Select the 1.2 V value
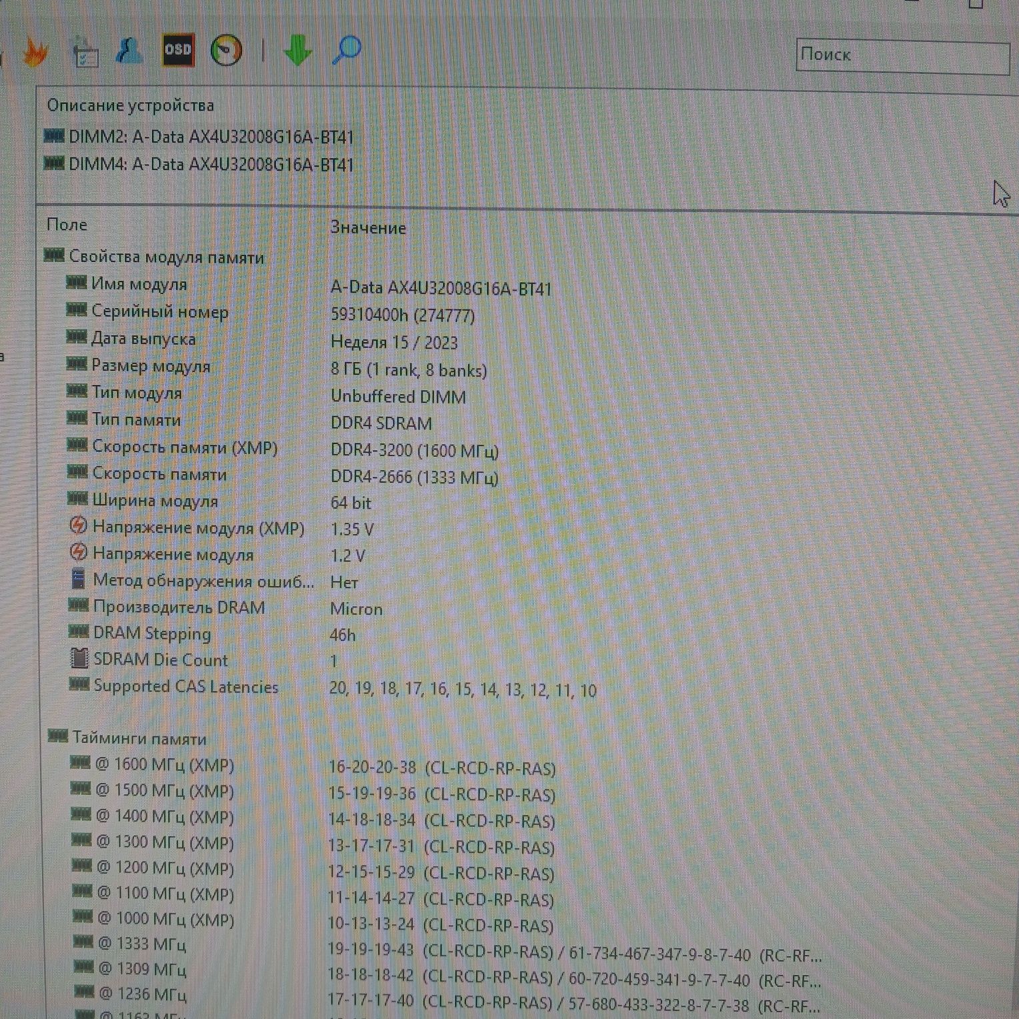The image size is (1019, 1019). pyautogui.click(x=348, y=556)
